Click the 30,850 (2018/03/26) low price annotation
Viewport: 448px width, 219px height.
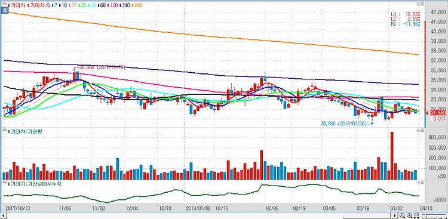tap(343, 124)
